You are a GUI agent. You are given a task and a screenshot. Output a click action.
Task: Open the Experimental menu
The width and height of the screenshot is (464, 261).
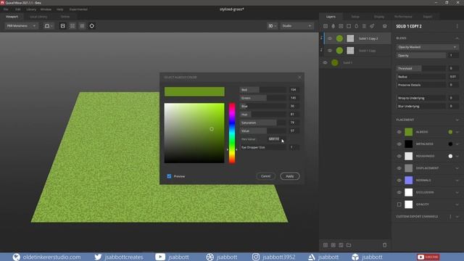(78, 9)
